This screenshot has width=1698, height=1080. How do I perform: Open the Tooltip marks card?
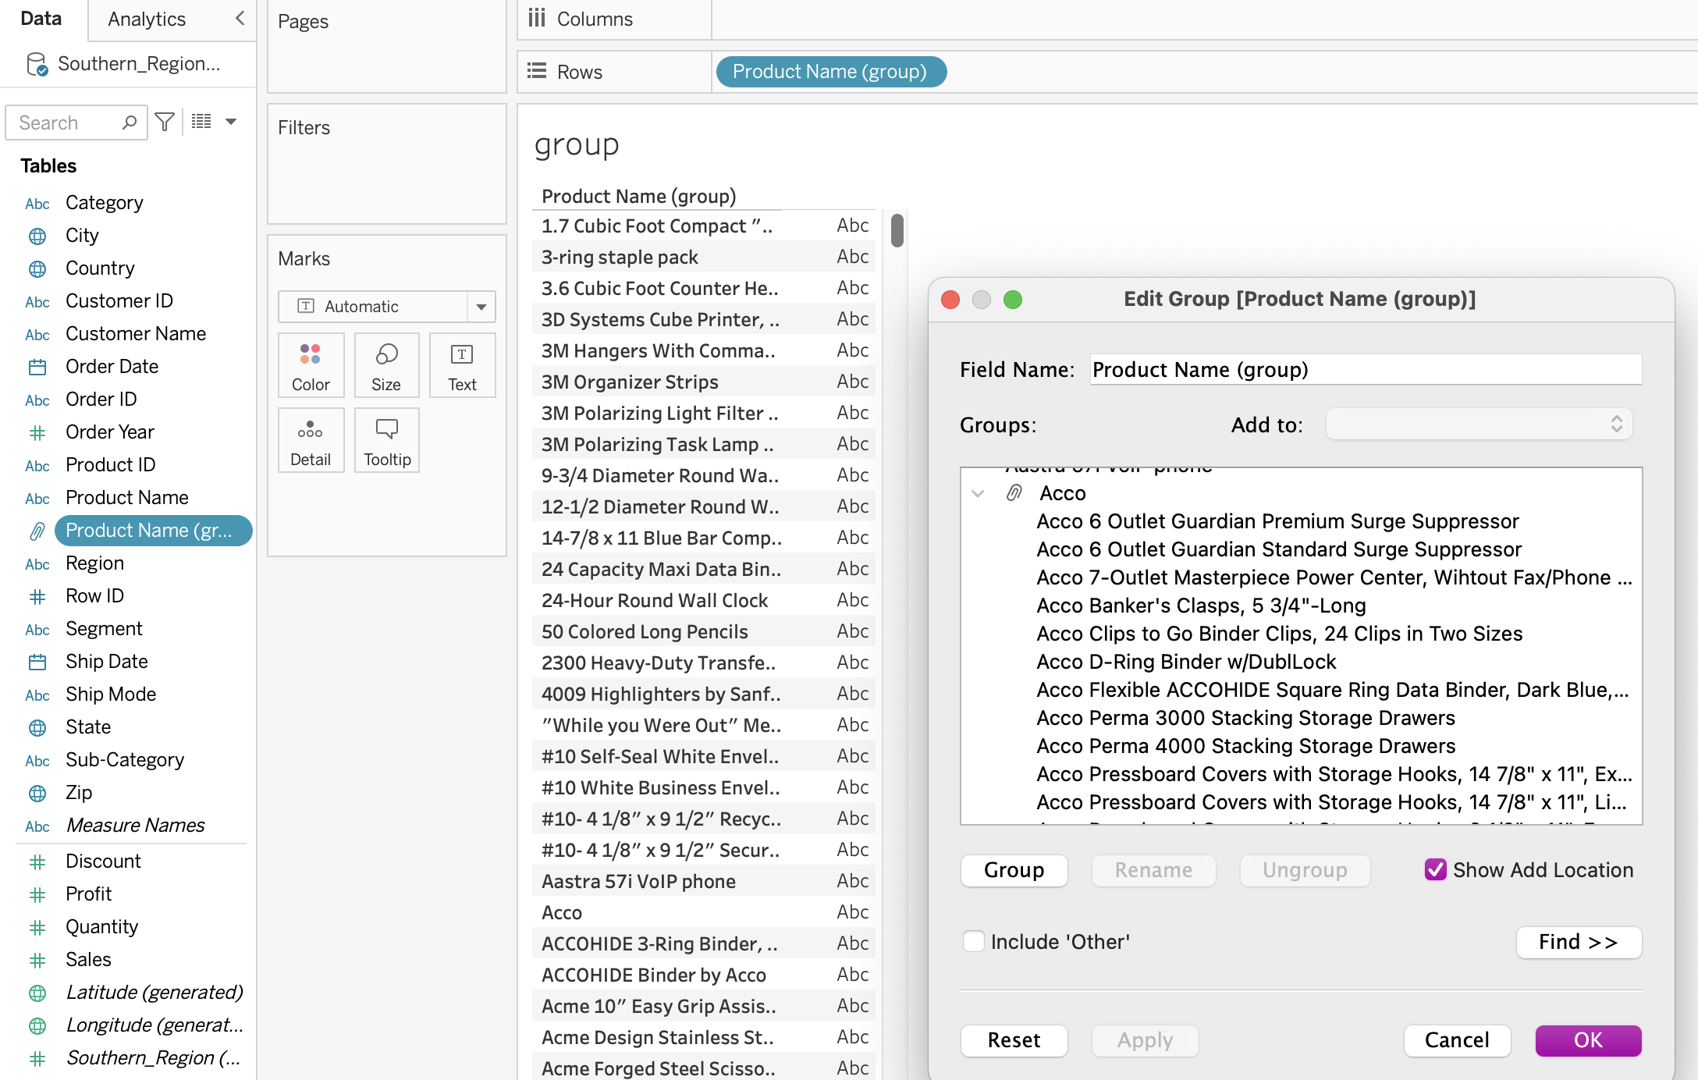(x=387, y=440)
